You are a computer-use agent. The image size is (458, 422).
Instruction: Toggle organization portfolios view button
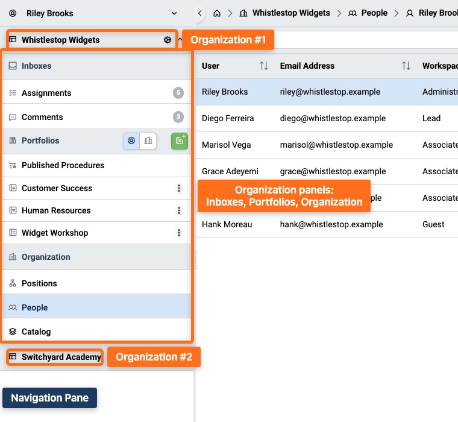148,140
